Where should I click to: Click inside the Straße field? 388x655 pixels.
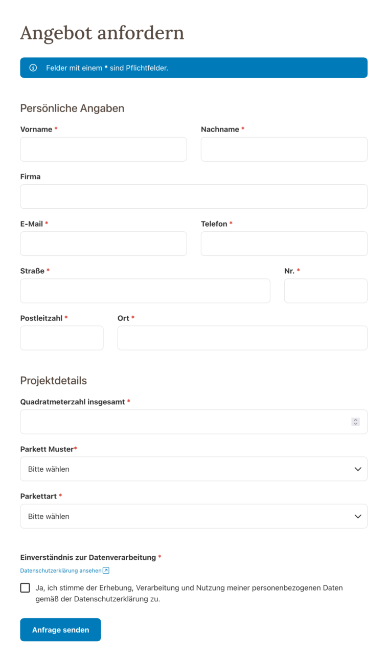145,291
